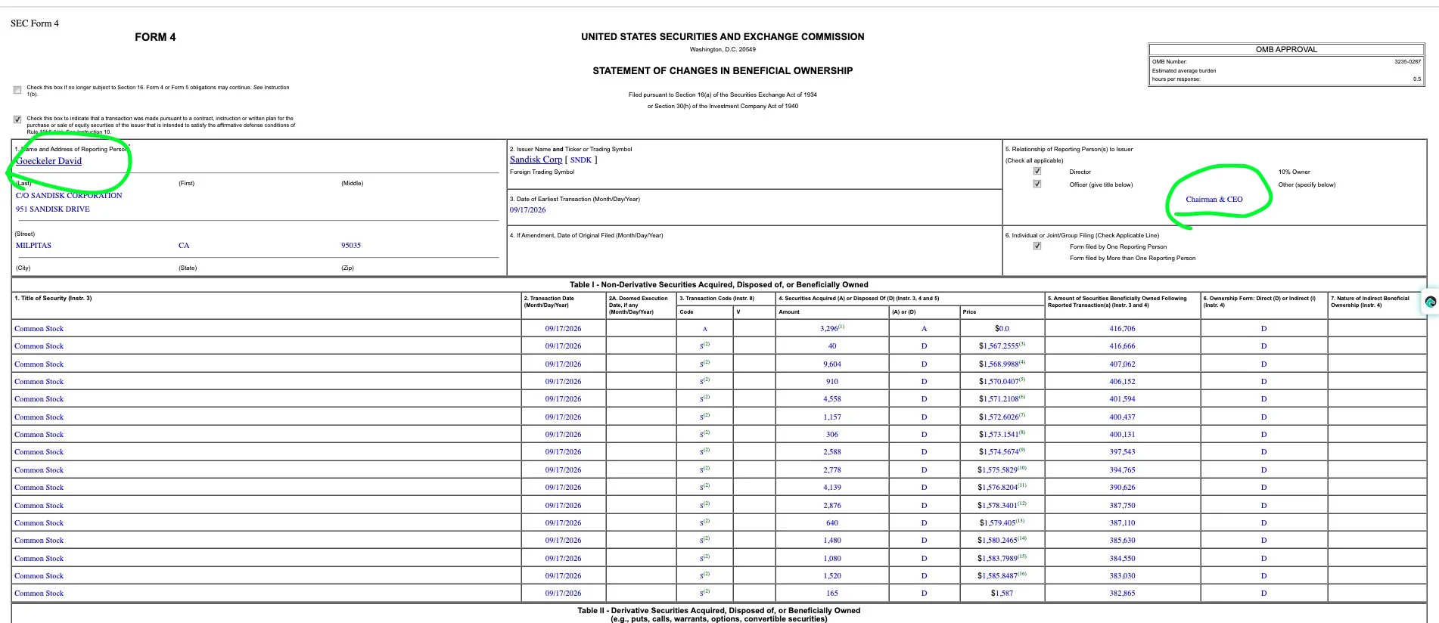Screen dimensions: 1439x623
Task: Click the 951 SANDISK DRIVE address line
Action: coord(53,209)
